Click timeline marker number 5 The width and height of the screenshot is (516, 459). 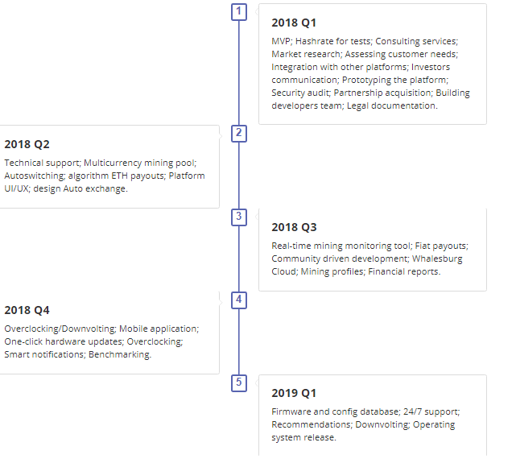coord(239,383)
